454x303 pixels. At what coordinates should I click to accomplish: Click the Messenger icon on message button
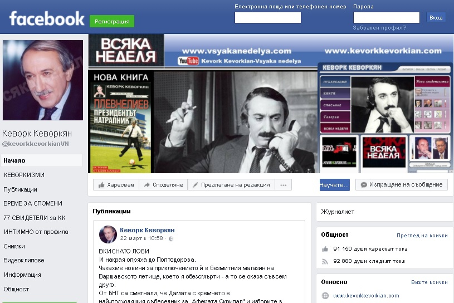click(364, 184)
